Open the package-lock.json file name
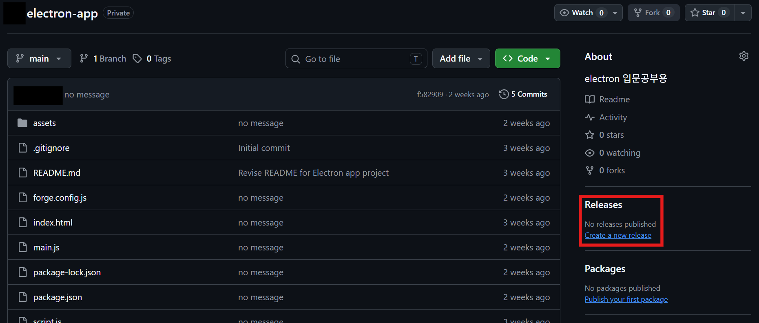759x323 pixels. tap(67, 272)
